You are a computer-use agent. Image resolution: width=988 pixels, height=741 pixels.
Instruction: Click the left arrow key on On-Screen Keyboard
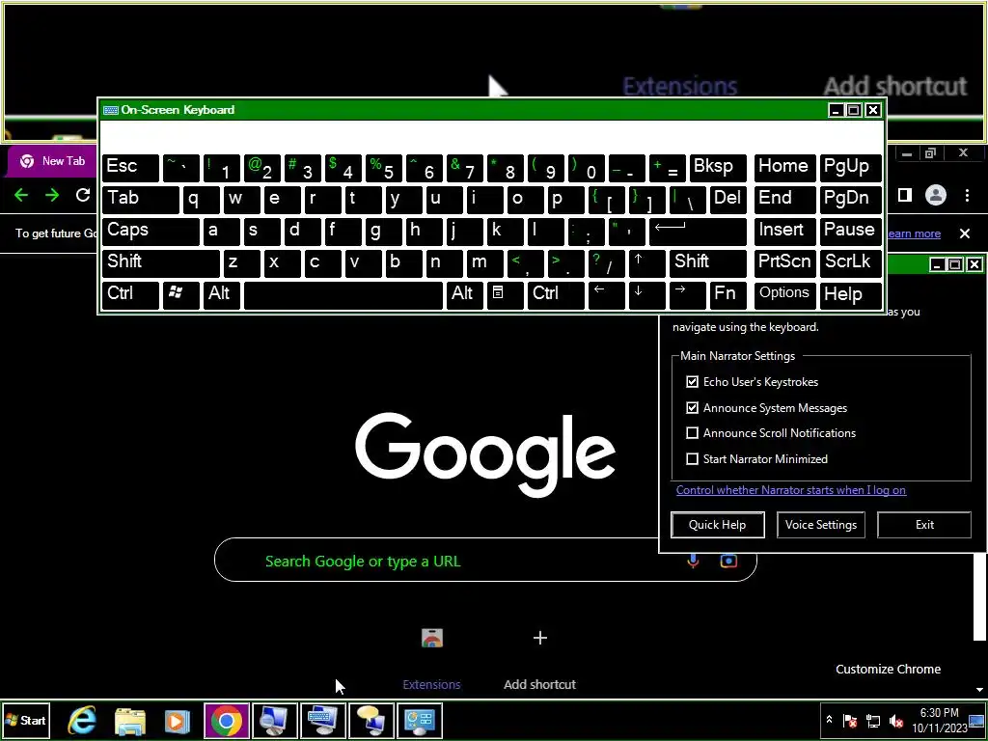tap(606, 295)
